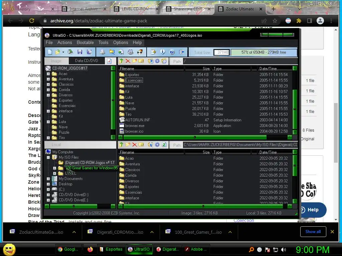Click the Extract icon in image pane toolbar
The width and height of the screenshot is (342, 256).
(151, 61)
